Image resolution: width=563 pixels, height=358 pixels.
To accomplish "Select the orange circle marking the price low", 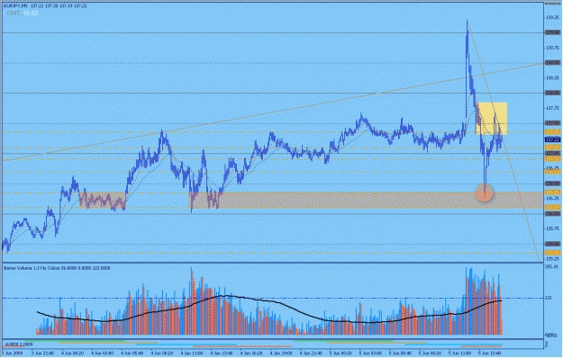I will 484,192.
